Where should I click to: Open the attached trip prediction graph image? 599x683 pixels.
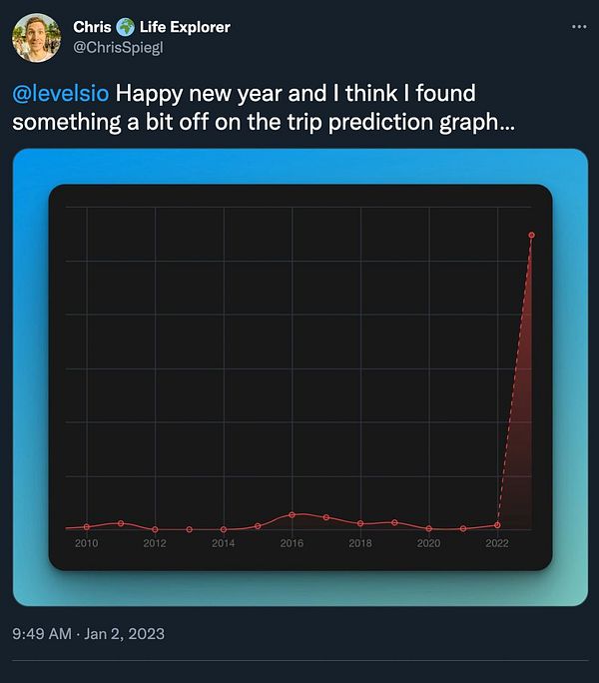[x=300, y=377]
